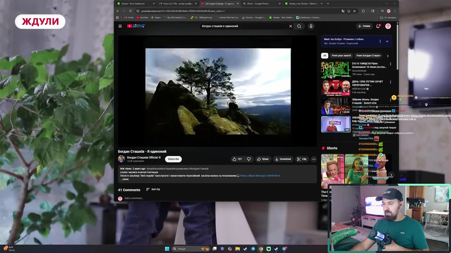451x253 pixels.
Task: Show more filter chips with right arrow
Action: pos(388,56)
